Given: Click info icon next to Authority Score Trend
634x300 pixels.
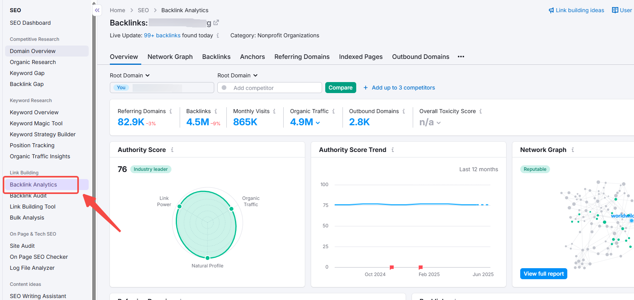Looking at the screenshot, I should [393, 150].
